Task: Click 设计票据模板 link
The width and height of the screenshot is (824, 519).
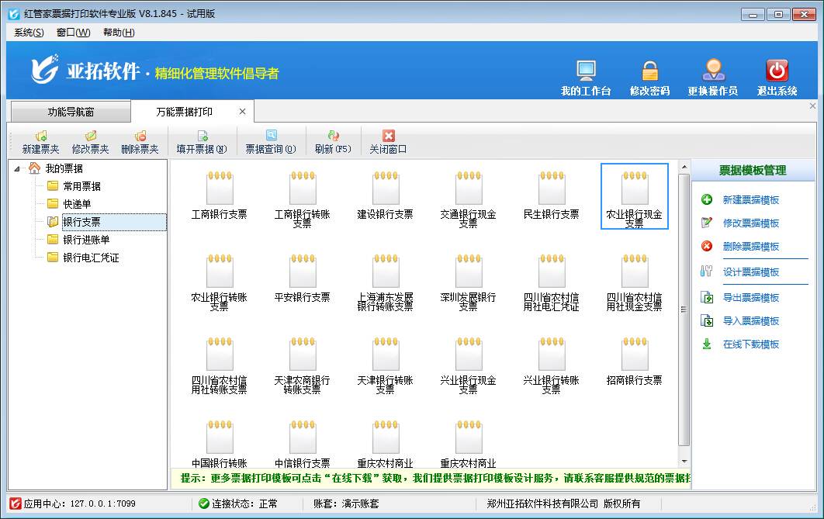Action: 751,272
